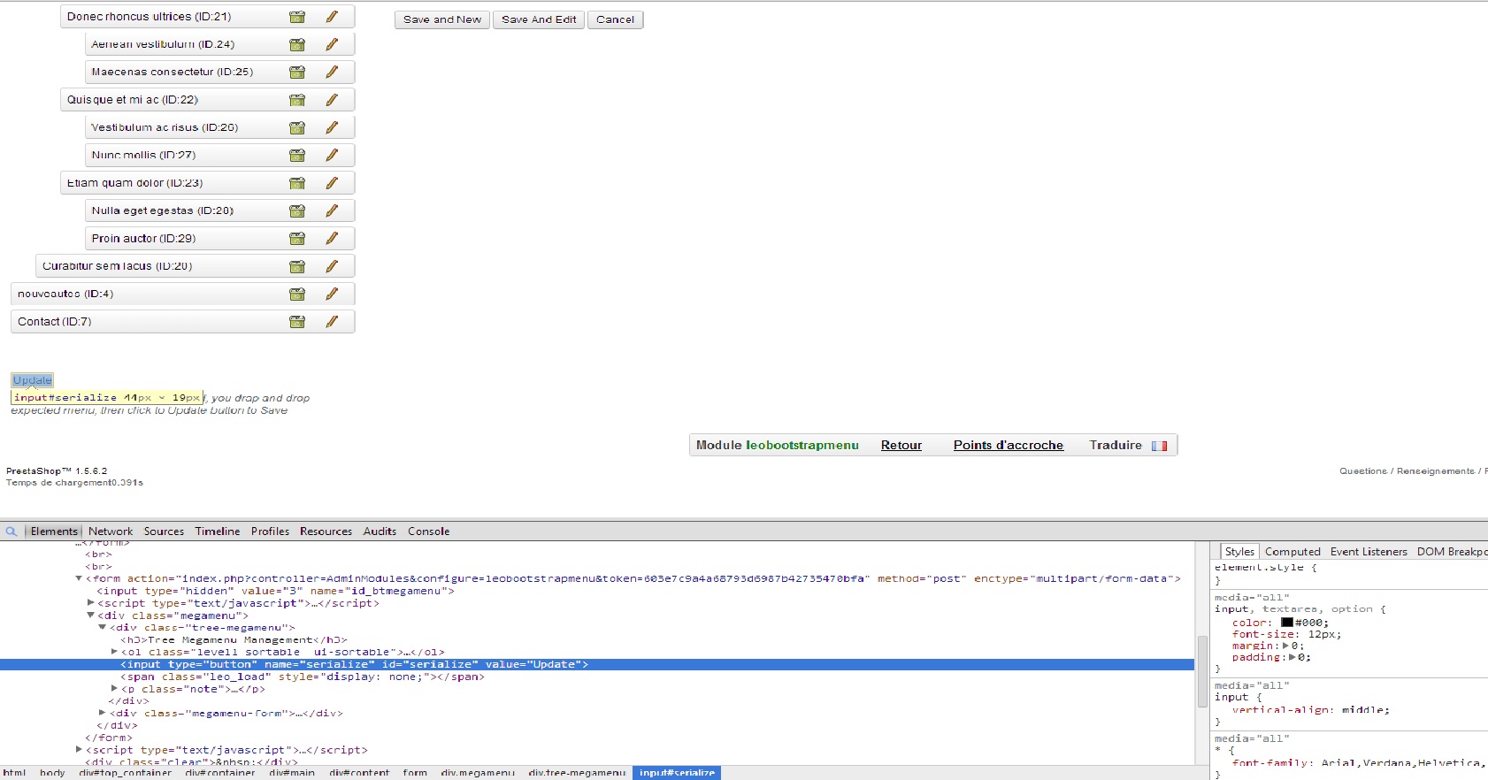Open the pencil editor for Maecenas consectetur
Screen dimensions: 1488x780
pos(332,72)
